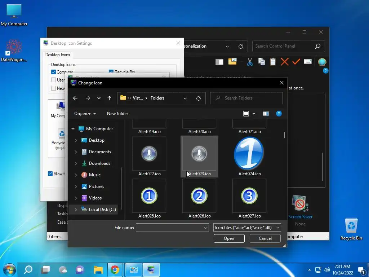Expand the Desktop tree node
Image resolution: width=369 pixels, height=277 pixels.
[76, 140]
